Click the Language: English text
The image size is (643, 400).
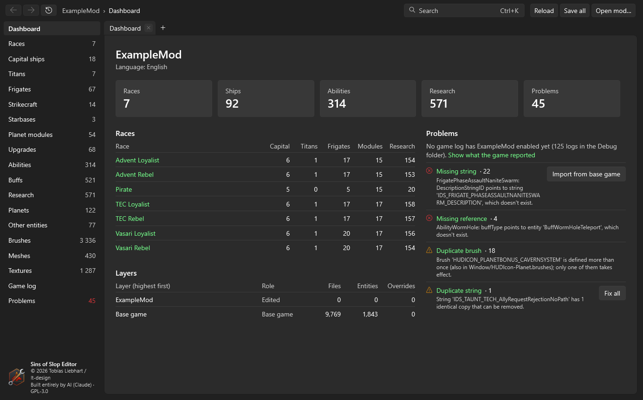tap(141, 67)
